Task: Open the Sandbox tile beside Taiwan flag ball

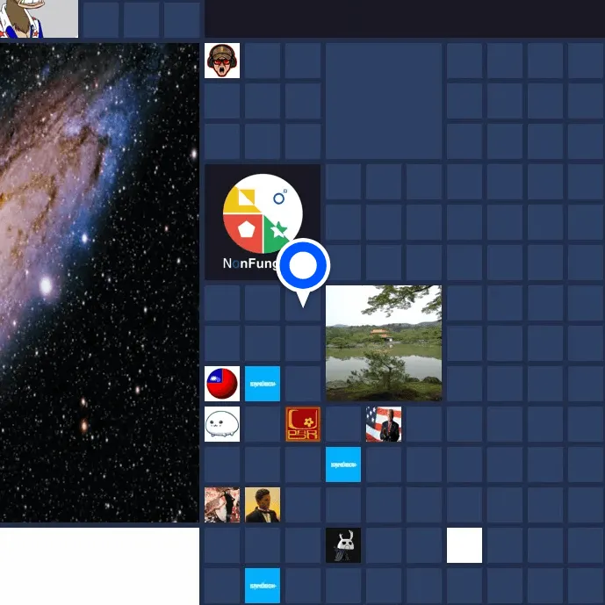Action: coord(263,384)
